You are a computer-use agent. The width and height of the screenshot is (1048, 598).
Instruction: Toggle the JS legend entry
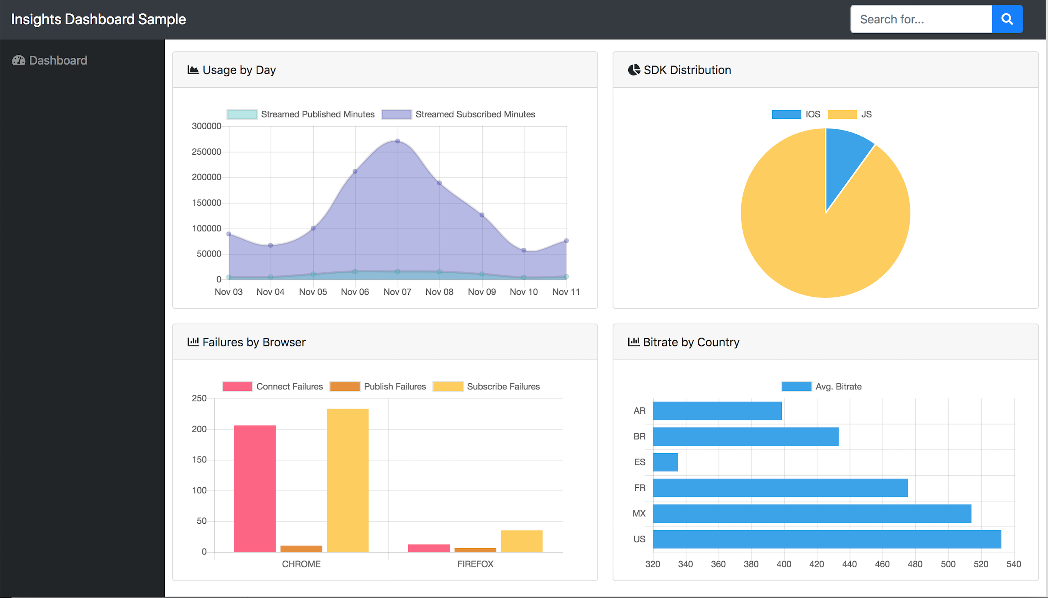(x=850, y=114)
